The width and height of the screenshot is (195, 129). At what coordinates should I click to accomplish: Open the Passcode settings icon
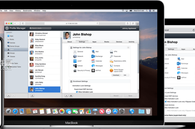(112, 56)
